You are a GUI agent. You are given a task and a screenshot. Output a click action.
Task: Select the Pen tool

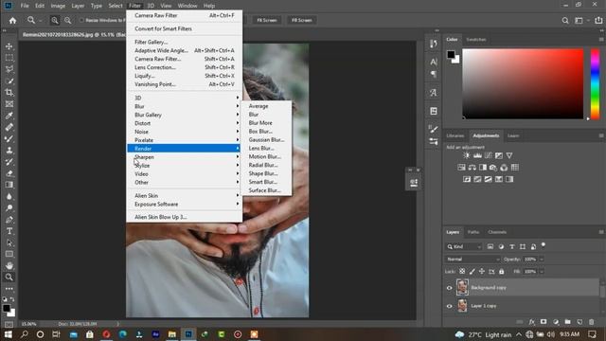pyautogui.click(x=9, y=220)
